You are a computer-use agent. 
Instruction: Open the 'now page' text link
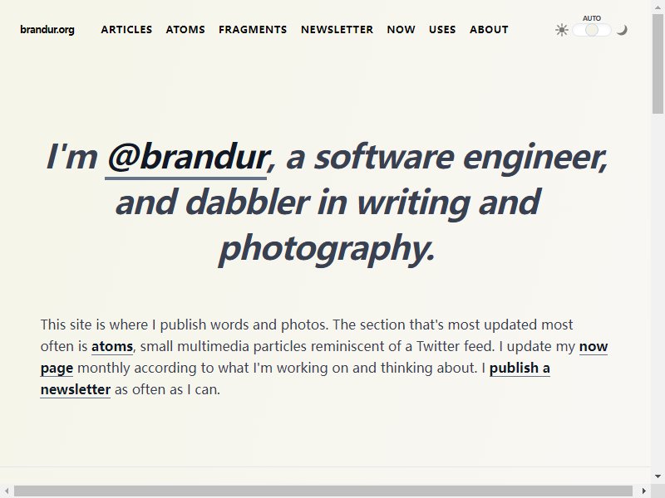coord(594,346)
